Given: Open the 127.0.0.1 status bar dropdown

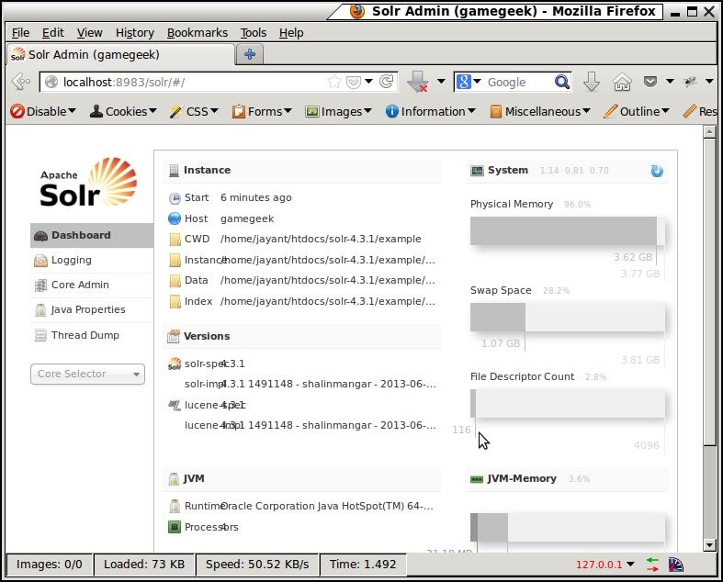Looking at the screenshot, I should pos(605,565).
